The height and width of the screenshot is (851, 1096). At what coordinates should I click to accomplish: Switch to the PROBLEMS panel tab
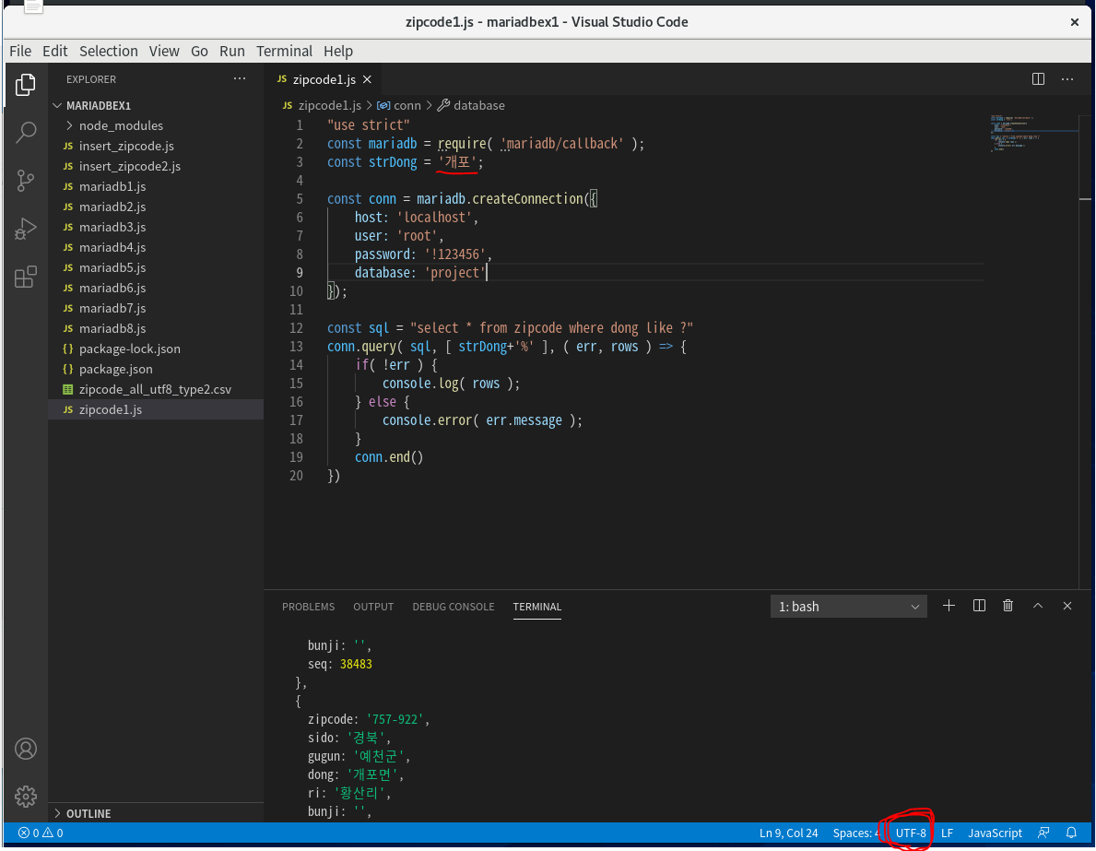[308, 607]
